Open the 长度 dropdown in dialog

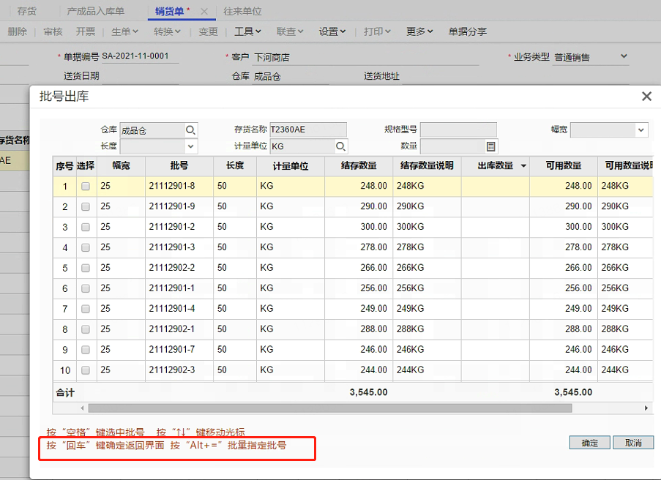point(190,146)
